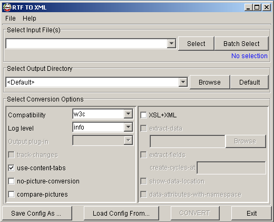
Task: Click the Batch Select button
Action: 241,43
